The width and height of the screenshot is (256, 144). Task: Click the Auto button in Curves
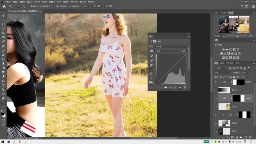[183, 51]
